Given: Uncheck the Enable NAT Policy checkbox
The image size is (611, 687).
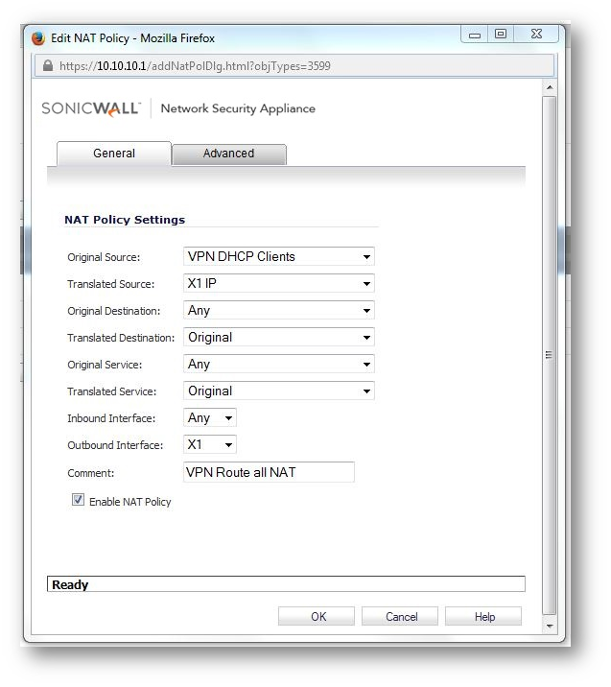Looking at the screenshot, I should (78, 500).
